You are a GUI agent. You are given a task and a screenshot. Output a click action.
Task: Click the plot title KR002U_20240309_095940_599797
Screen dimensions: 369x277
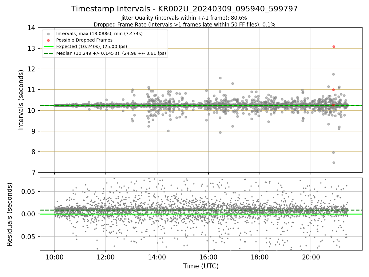pyautogui.click(x=184, y=9)
